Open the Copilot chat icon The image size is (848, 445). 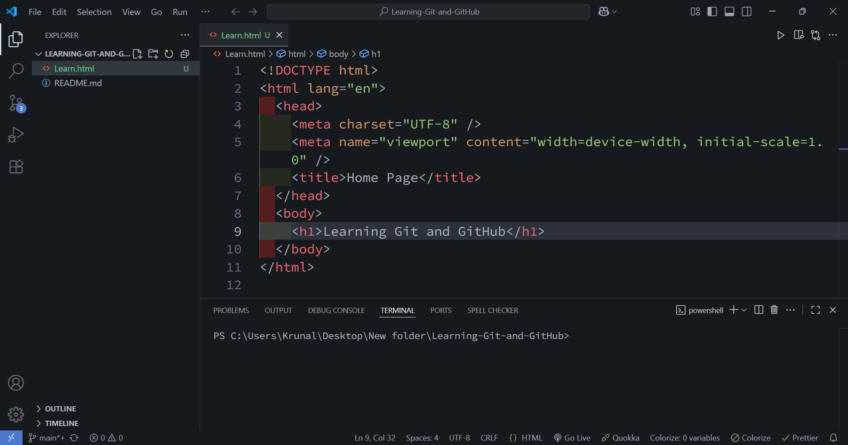pyautogui.click(x=604, y=12)
